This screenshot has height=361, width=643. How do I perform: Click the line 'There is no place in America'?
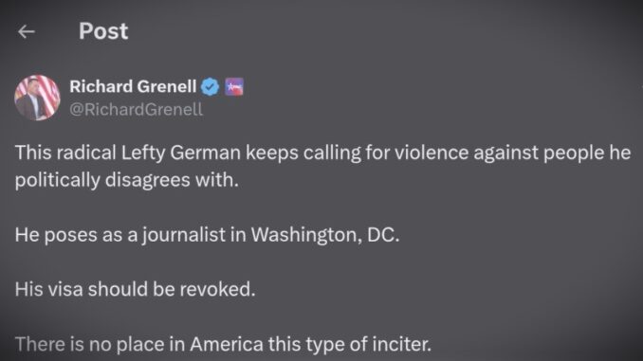click(224, 344)
